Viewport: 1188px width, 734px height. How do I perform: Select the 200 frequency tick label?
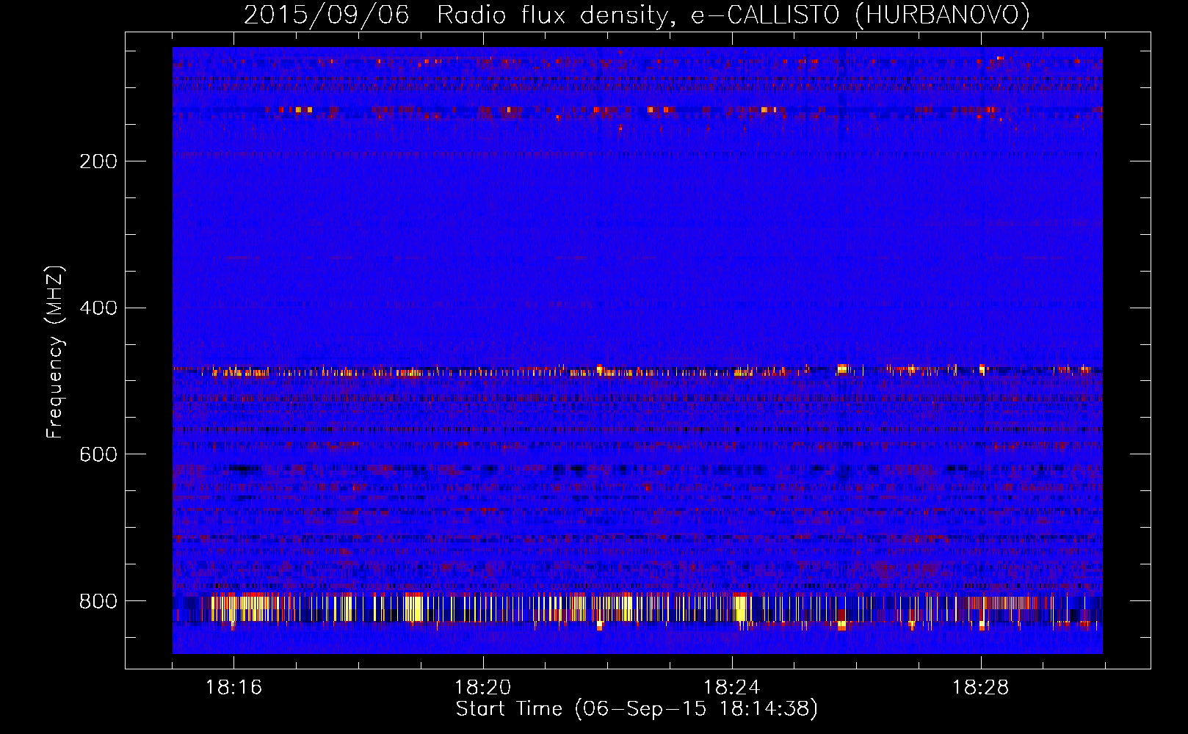[x=98, y=161]
